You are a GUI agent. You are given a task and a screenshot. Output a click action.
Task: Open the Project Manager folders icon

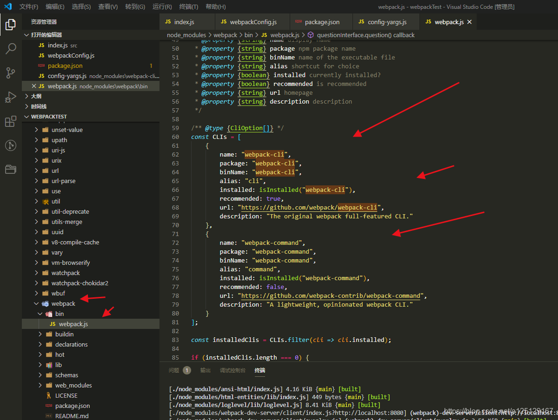(x=11, y=169)
